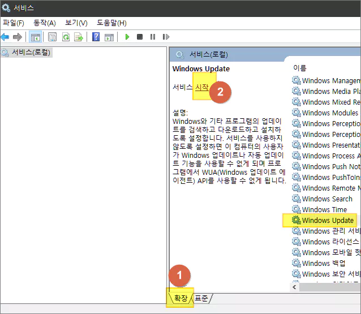The width and height of the screenshot is (361, 314).
Task: Select Windows Presentation service row
Action: tap(326, 145)
